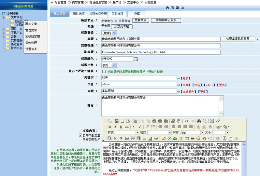Click the Undo arrow icon
260x176 pixels.
[x=186, y=121]
